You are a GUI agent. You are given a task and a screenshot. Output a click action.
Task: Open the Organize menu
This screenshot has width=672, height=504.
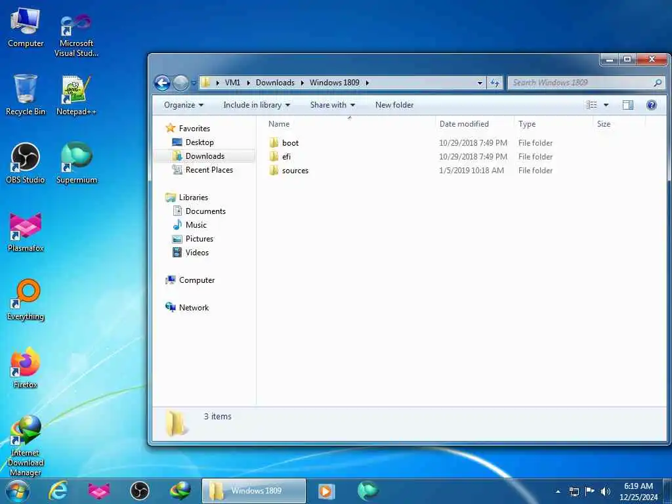point(184,105)
